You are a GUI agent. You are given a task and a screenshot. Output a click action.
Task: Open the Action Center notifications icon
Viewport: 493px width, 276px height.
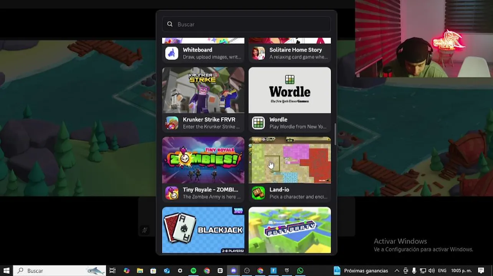(x=481, y=271)
